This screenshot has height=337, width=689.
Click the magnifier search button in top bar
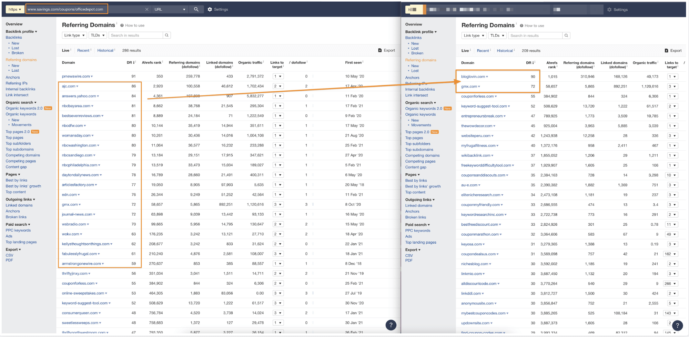(196, 9)
